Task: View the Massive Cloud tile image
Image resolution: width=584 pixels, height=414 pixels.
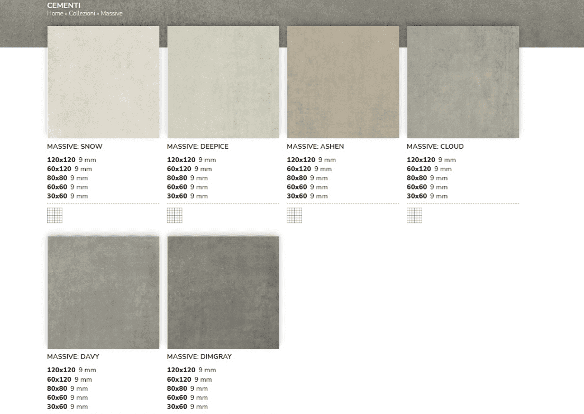Action: [463, 82]
